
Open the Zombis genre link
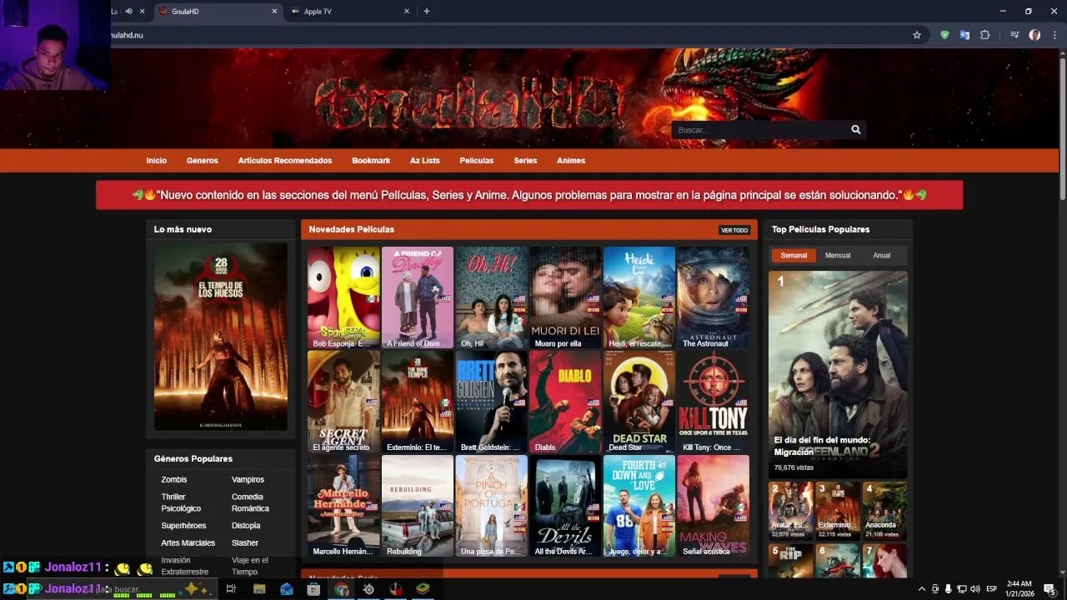[x=174, y=480]
